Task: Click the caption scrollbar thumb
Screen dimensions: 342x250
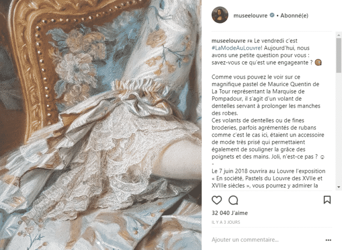Action: click(339, 55)
